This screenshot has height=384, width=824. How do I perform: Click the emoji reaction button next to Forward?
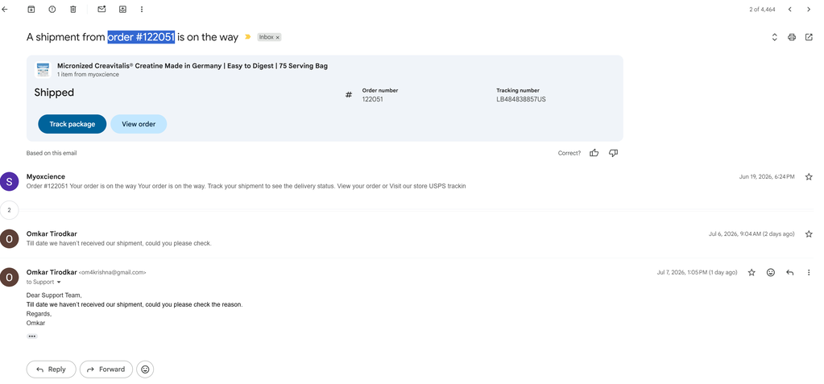pyautogui.click(x=145, y=370)
